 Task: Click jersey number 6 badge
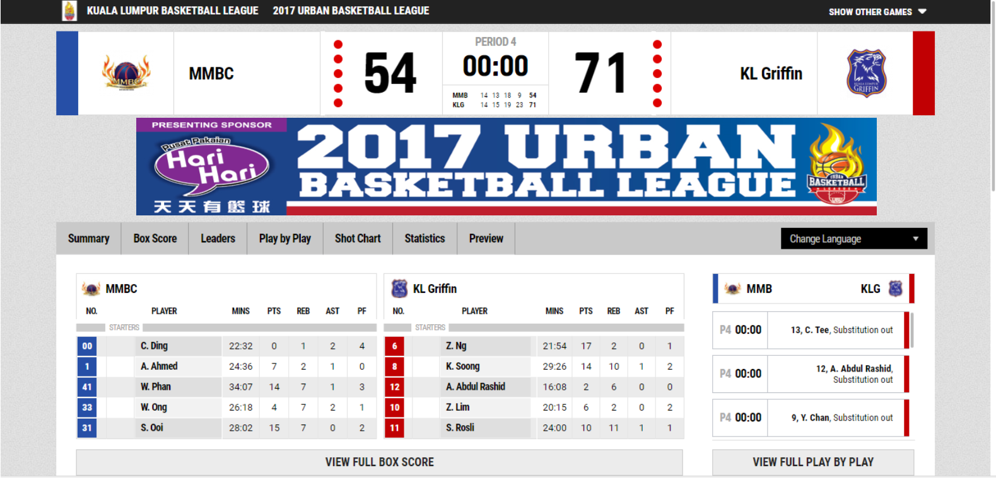(394, 346)
